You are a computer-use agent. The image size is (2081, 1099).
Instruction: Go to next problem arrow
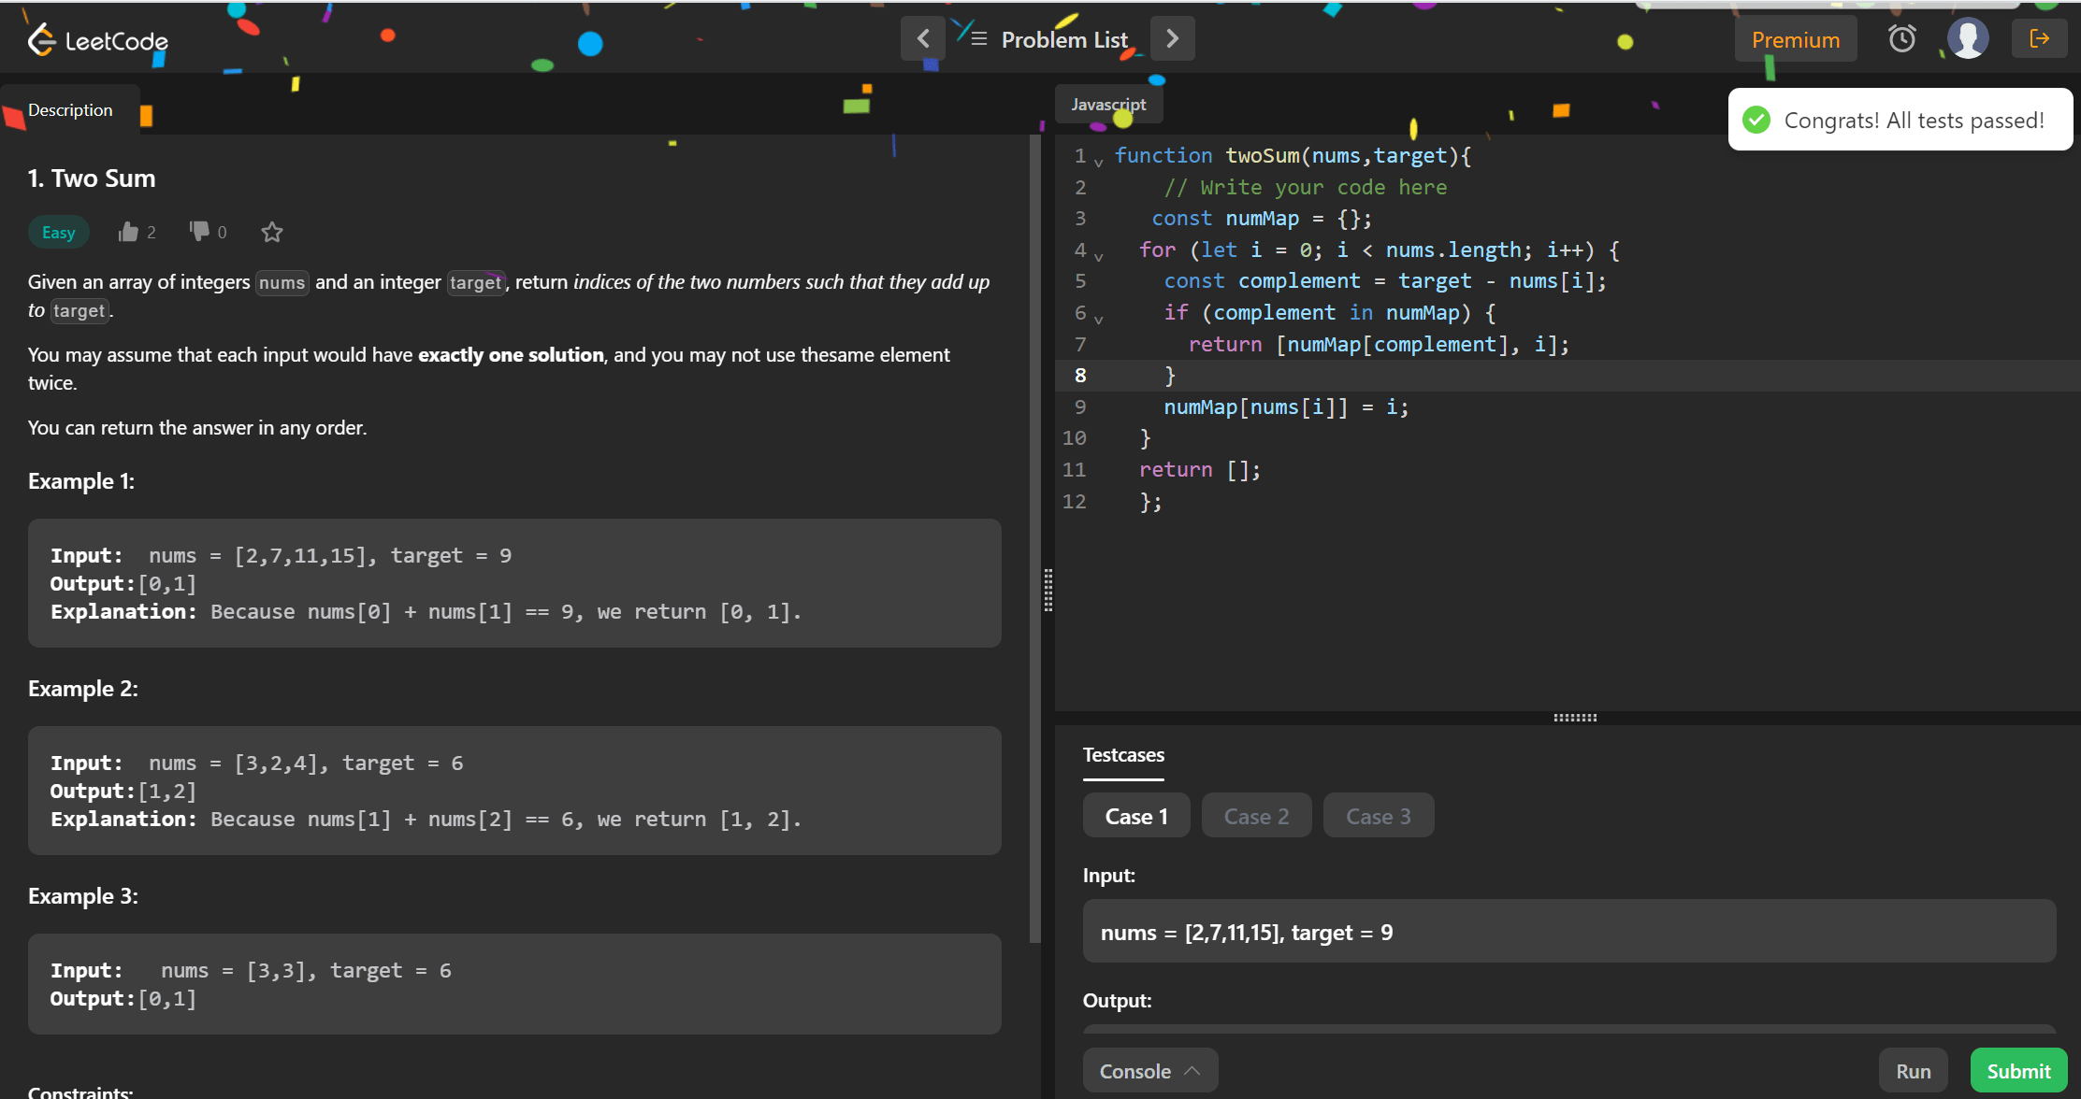click(x=1172, y=38)
